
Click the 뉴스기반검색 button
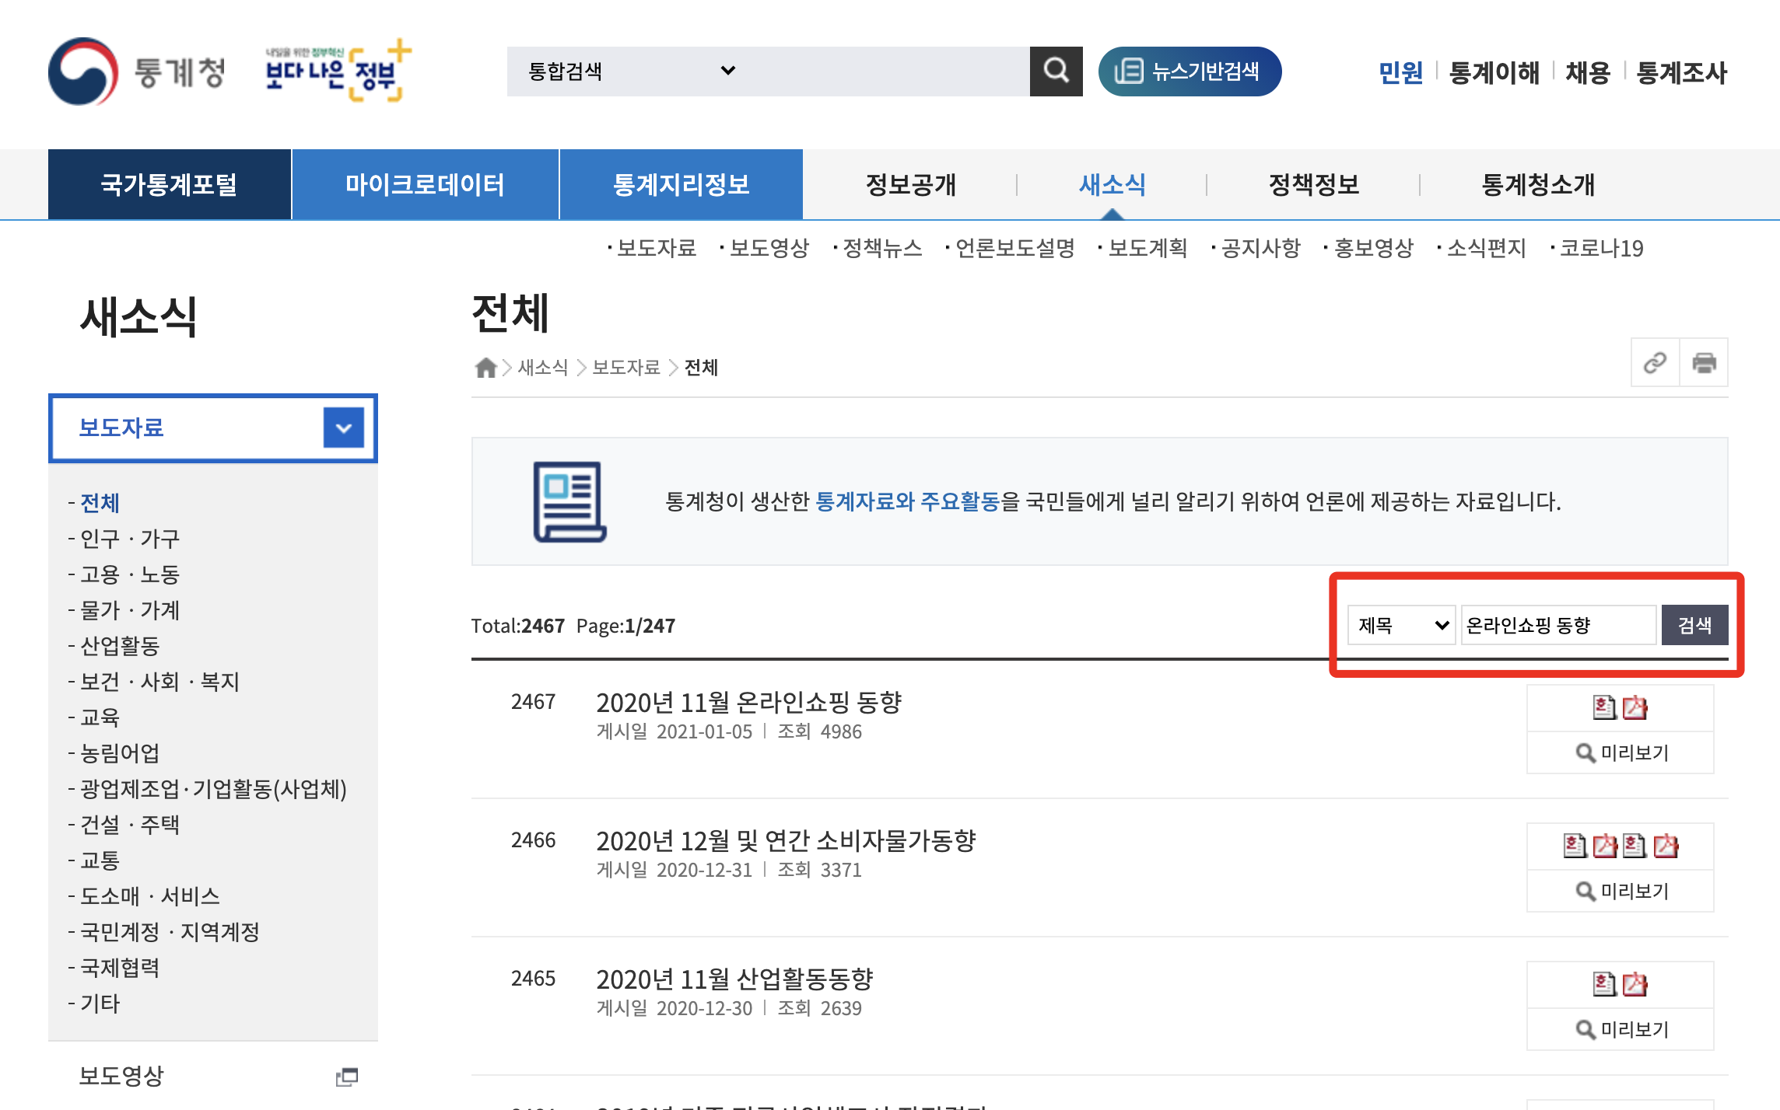[x=1189, y=71]
